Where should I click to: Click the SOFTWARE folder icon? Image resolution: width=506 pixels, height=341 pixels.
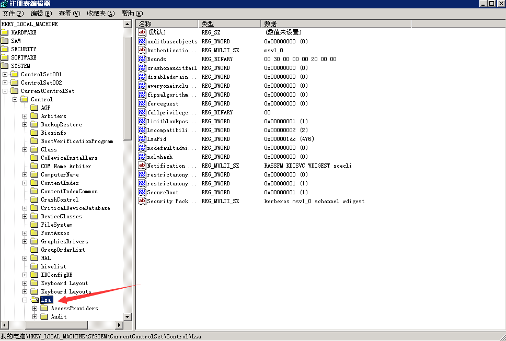tap(5, 57)
